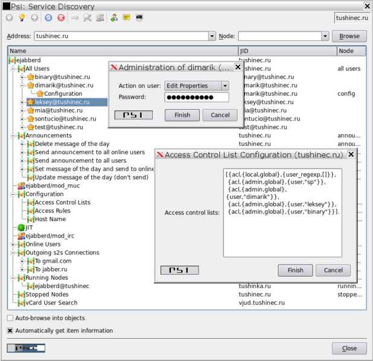
Task: Uncheck Automatically get item information
Action: tap(10, 330)
